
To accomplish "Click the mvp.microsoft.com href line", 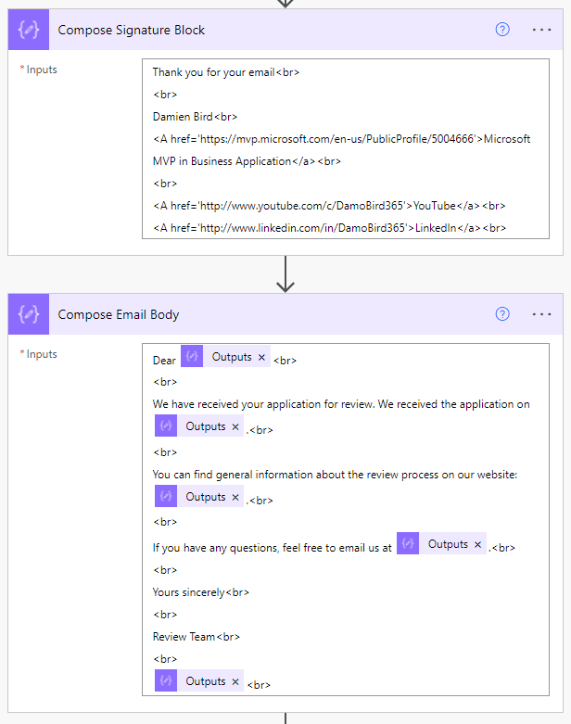I will (x=342, y=139).
